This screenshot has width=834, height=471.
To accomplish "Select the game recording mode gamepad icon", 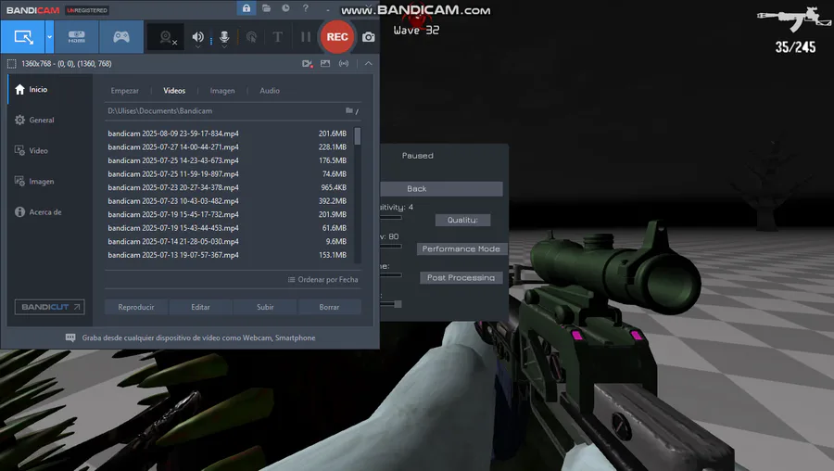I will click(x=121, y=37).
